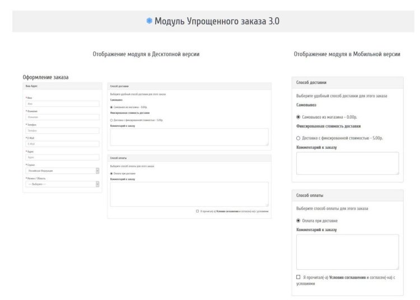
Task: Tick the agreement checkbox in desktop form
Action: pyautogui.click(x=197, y=212)
